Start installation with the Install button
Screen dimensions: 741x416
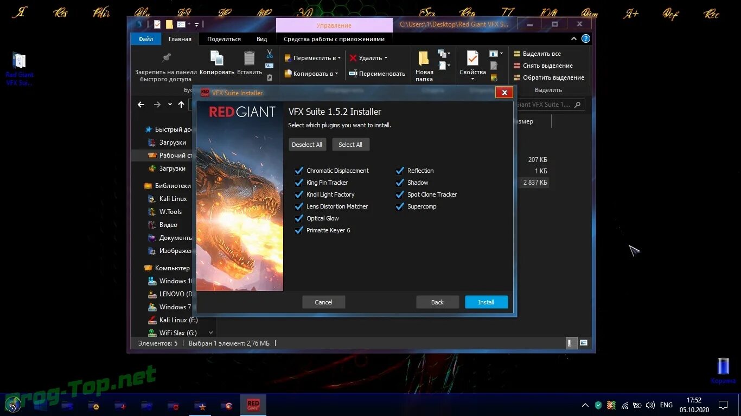pos(486,302)
